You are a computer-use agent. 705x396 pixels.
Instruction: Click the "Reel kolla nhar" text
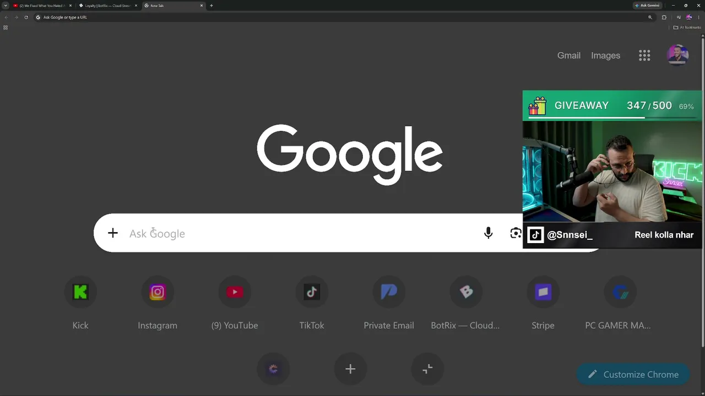tap(664, 235)
